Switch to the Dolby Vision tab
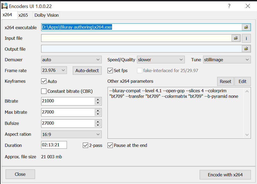Viewport: 257px width, 184px height. (x=46, y=15)
